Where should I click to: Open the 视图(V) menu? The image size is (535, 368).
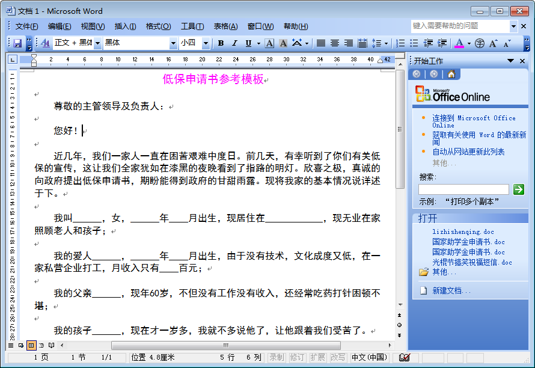coord(93,26)
